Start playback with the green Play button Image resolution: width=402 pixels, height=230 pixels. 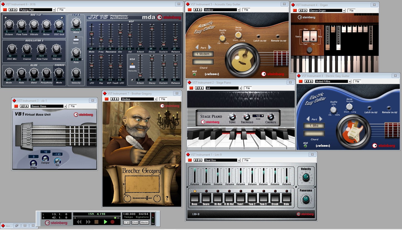105,222
